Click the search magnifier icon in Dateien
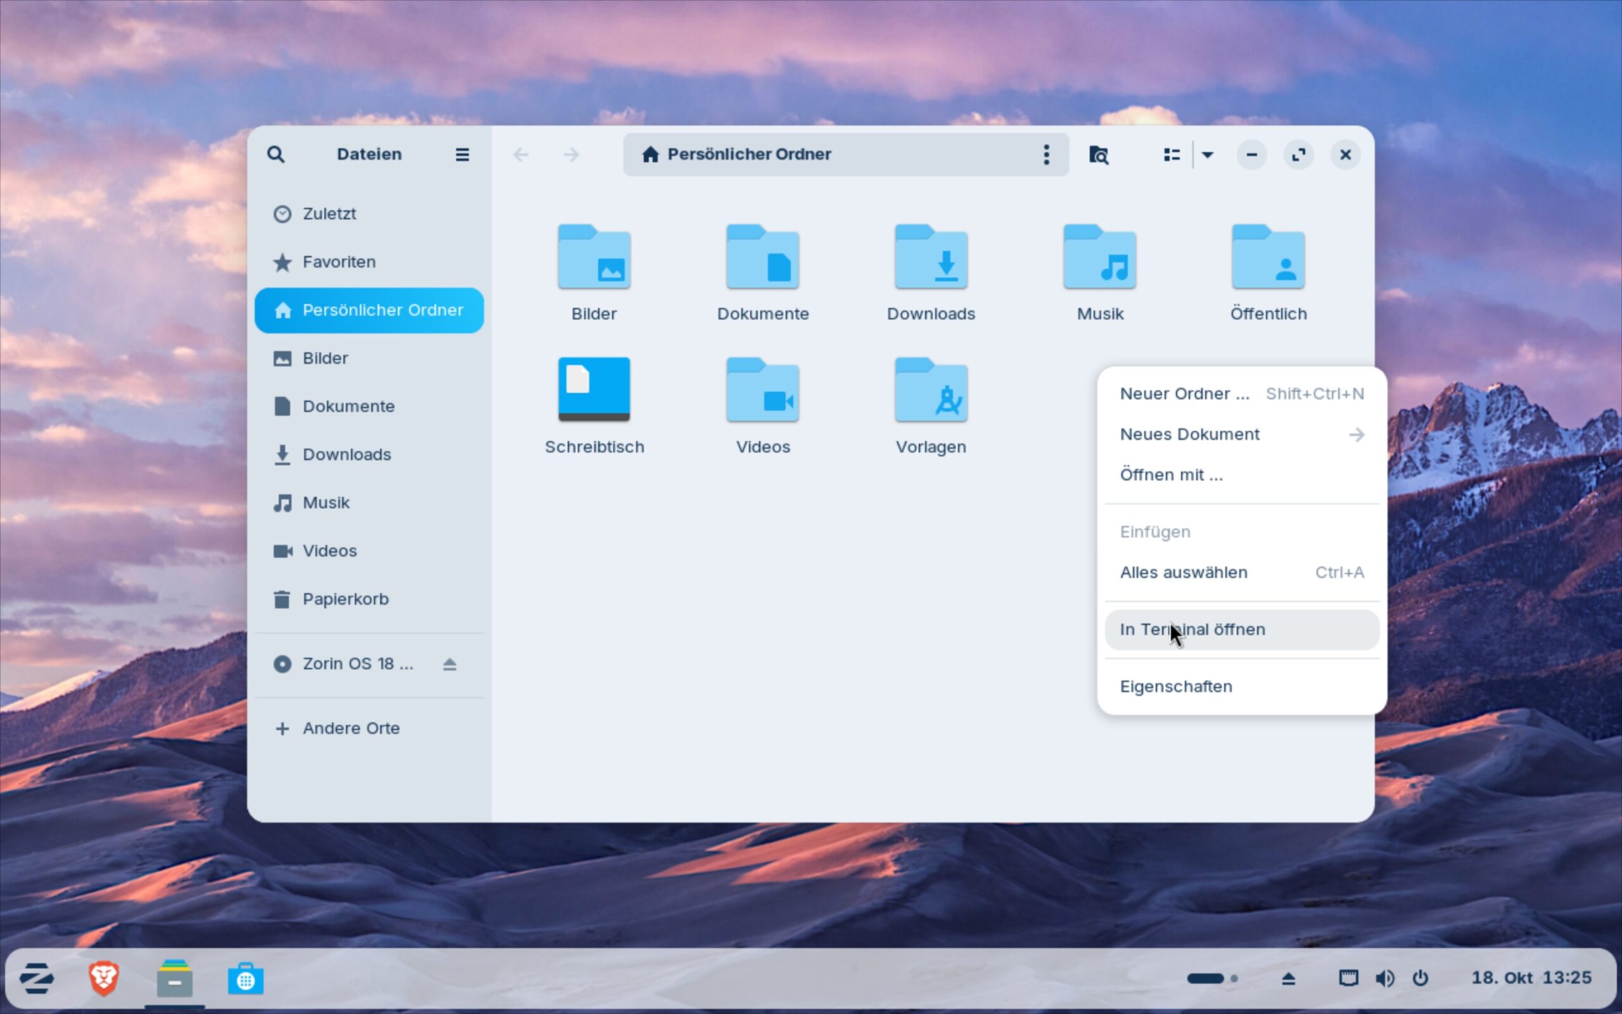The width and height of the screenshot is (1622, 1014). pyautogui.click(x=276, y=154)
